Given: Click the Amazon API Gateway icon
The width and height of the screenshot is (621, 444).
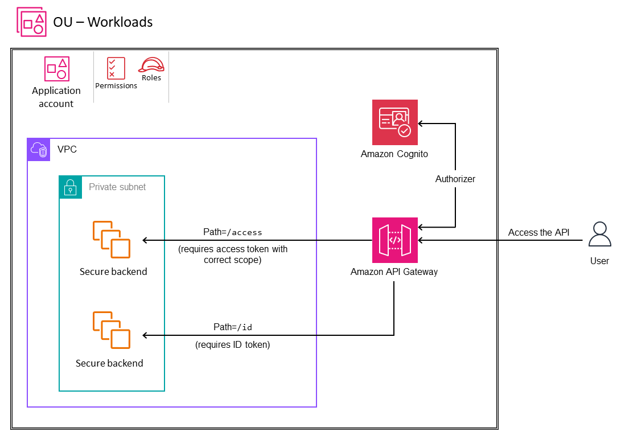Looking at the screenshot, I should (395, 240).
